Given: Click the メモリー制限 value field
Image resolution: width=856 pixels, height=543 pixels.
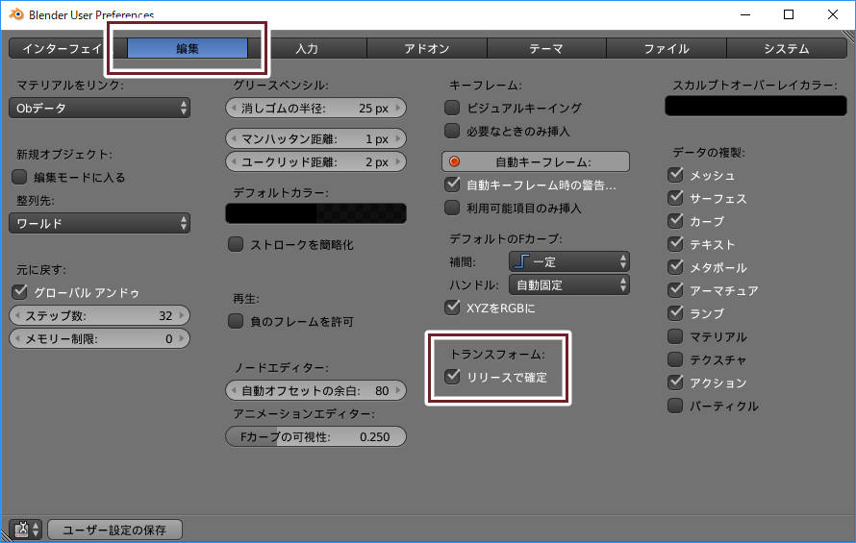Looking at the screenshot, I should [99, 338].
